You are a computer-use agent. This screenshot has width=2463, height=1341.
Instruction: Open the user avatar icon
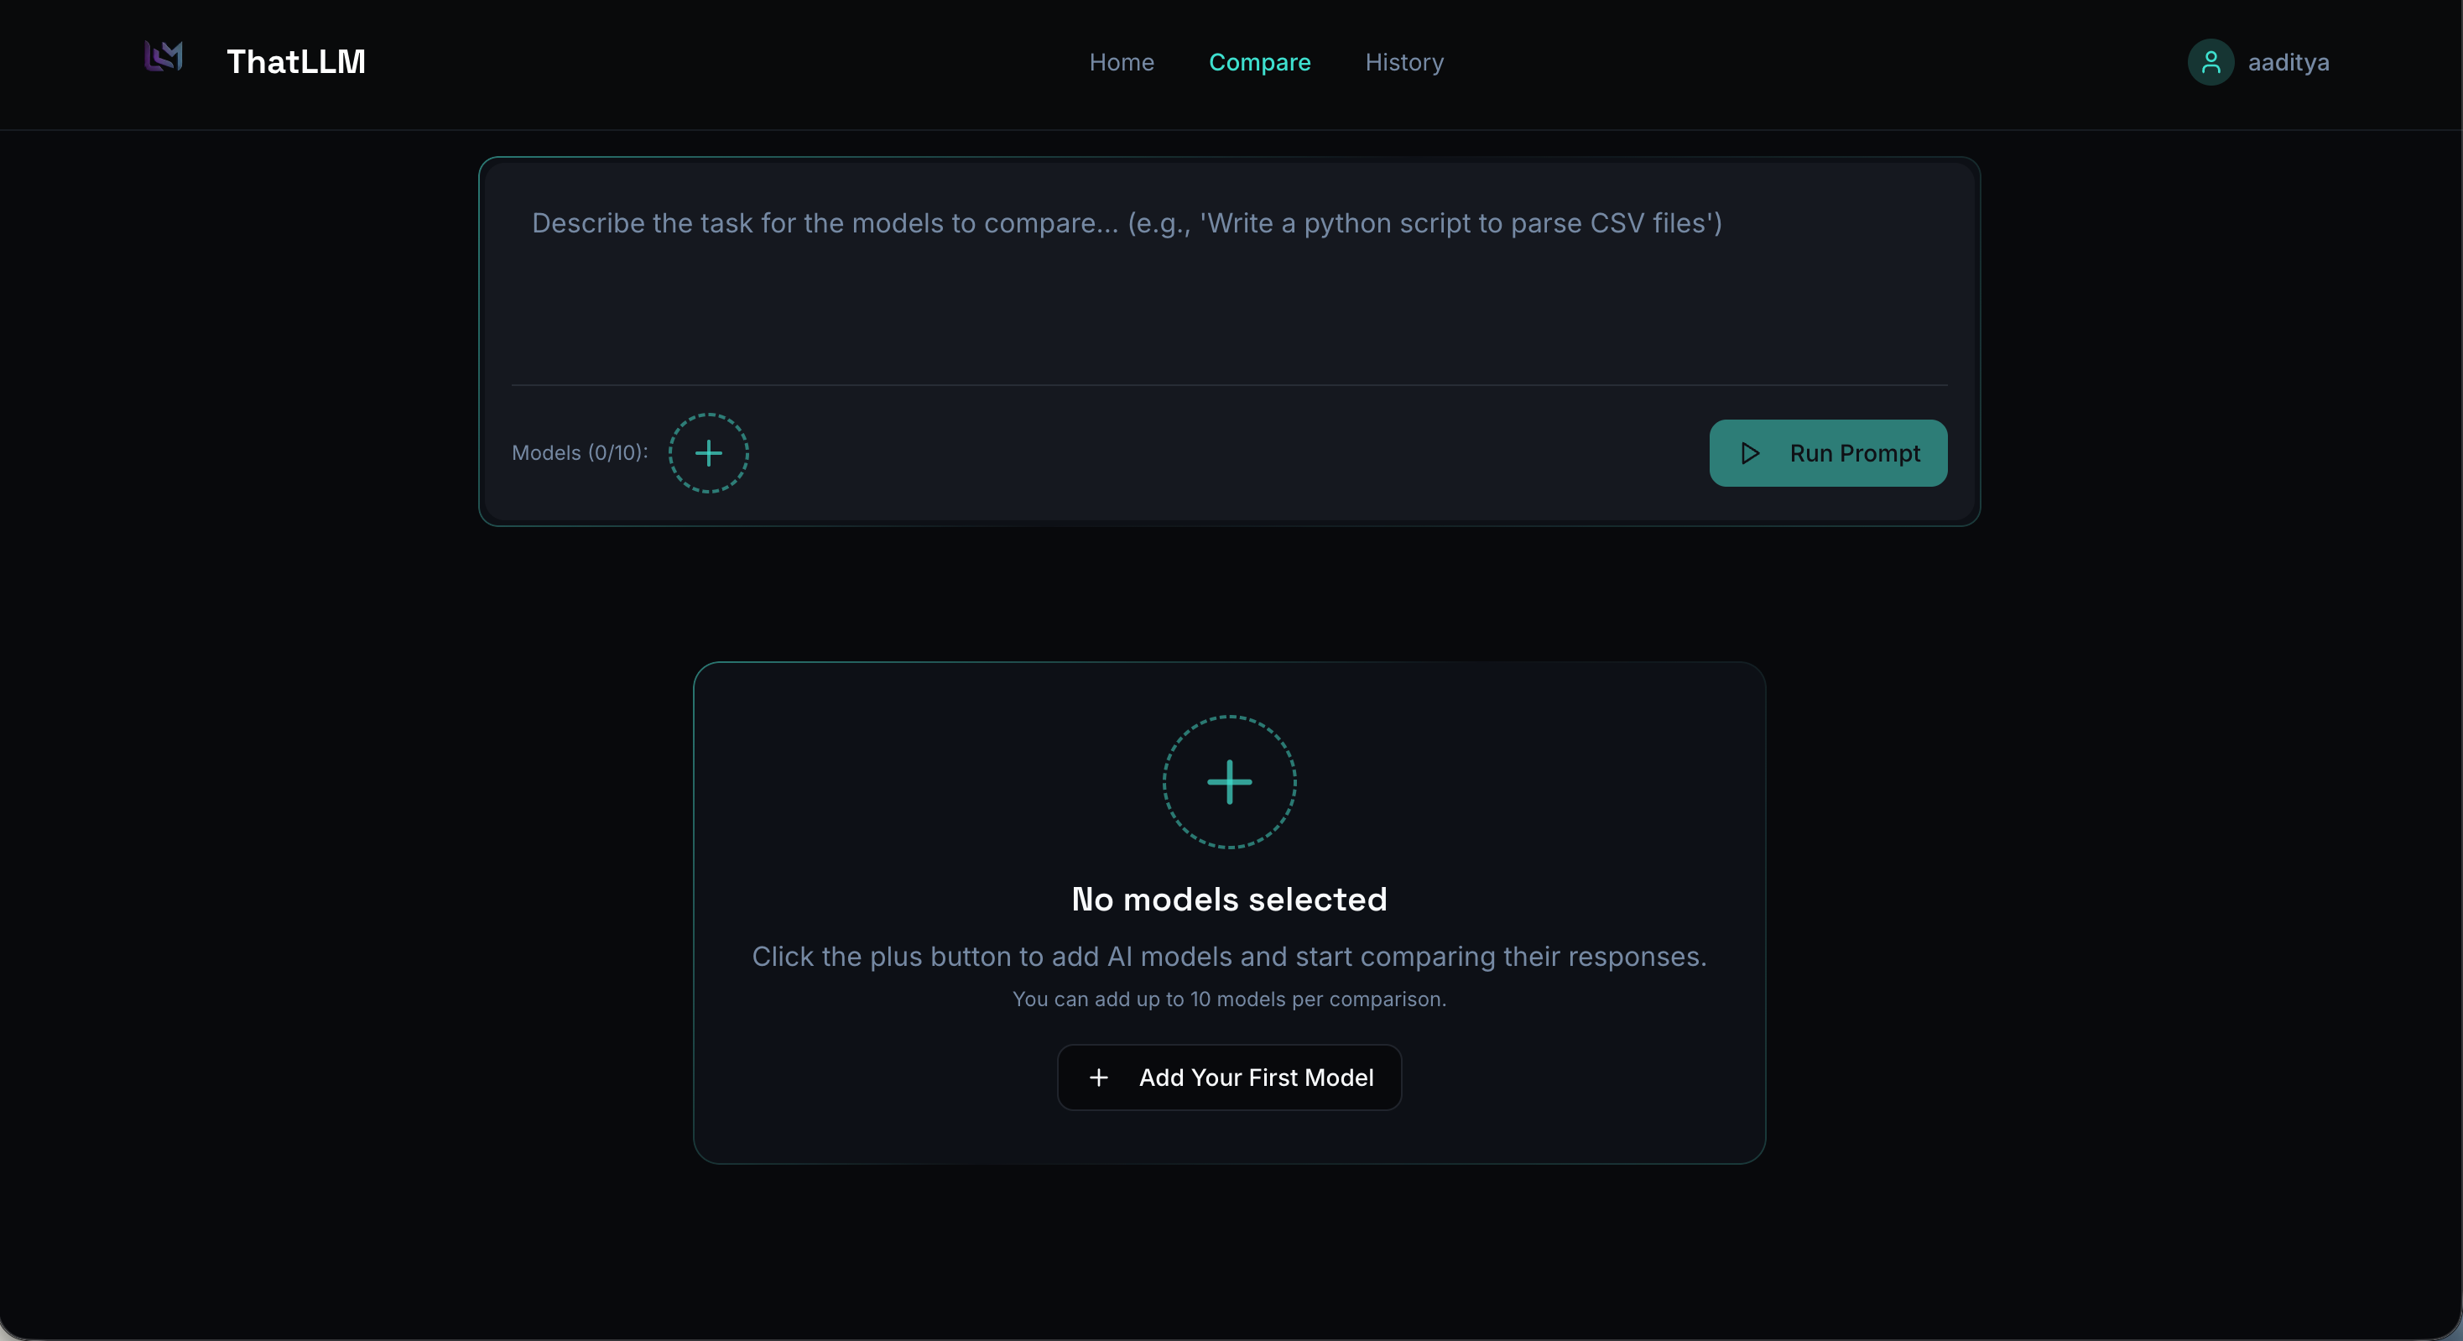point(2210,62)
